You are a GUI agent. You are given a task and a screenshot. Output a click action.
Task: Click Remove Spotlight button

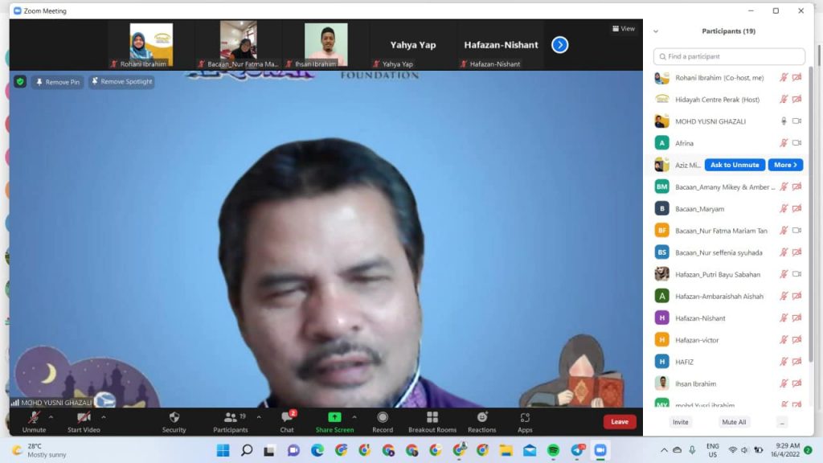coord(122,81)
